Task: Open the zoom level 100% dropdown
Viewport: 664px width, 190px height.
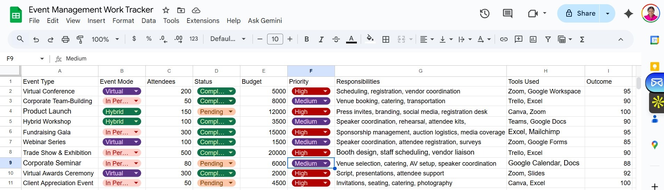Action: point(105,39)
